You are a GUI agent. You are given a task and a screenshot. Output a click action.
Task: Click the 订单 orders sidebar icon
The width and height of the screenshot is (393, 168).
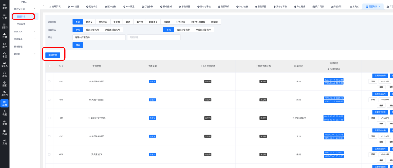click(5, 16)
